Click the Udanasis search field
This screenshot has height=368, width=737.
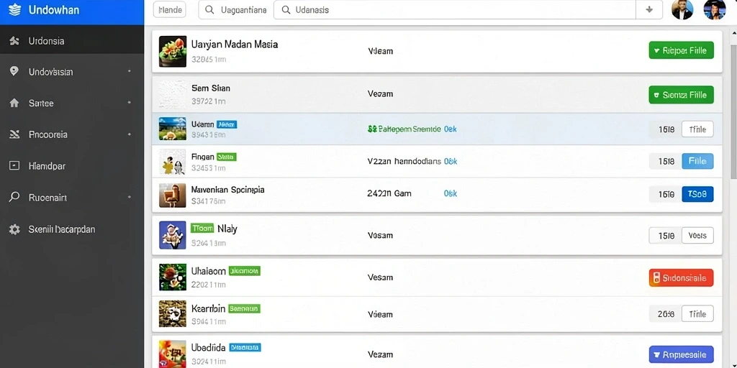coord(455,9)
